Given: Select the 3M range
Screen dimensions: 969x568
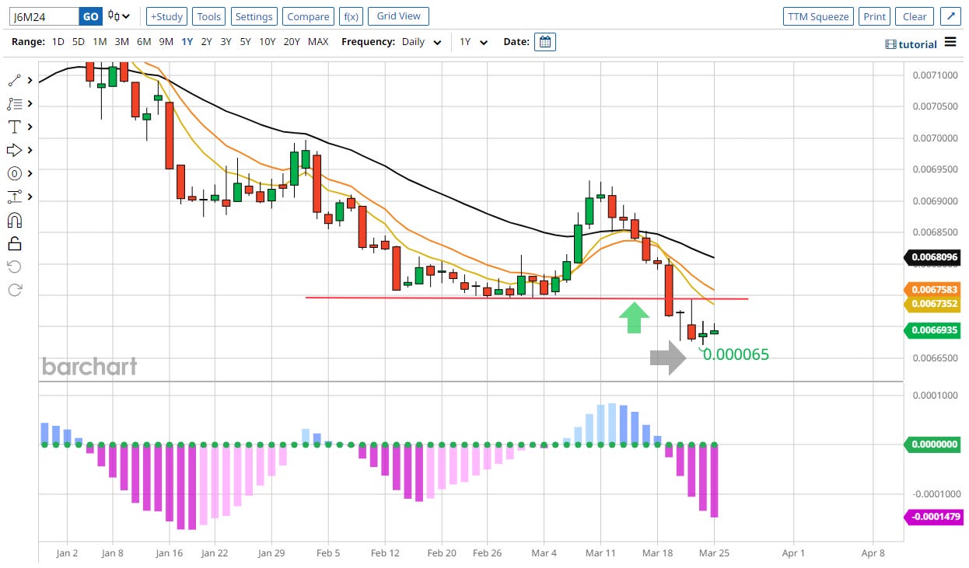Looking at the screenshot, I should (x=121, y=42).
